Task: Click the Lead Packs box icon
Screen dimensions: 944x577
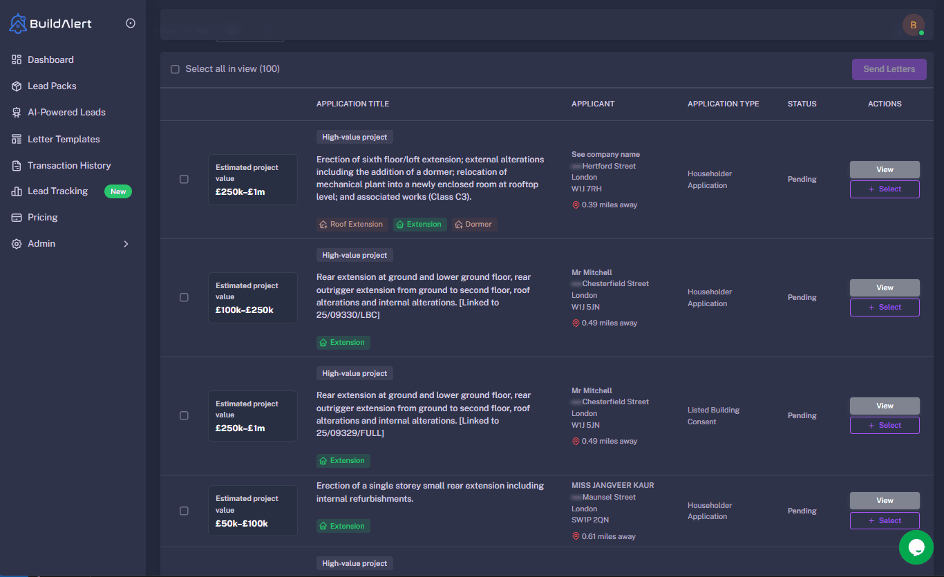Action: coord(17,86)
